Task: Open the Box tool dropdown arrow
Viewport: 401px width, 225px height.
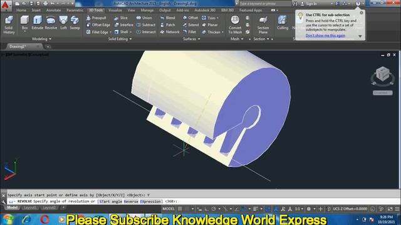Action: pos(24,32)
